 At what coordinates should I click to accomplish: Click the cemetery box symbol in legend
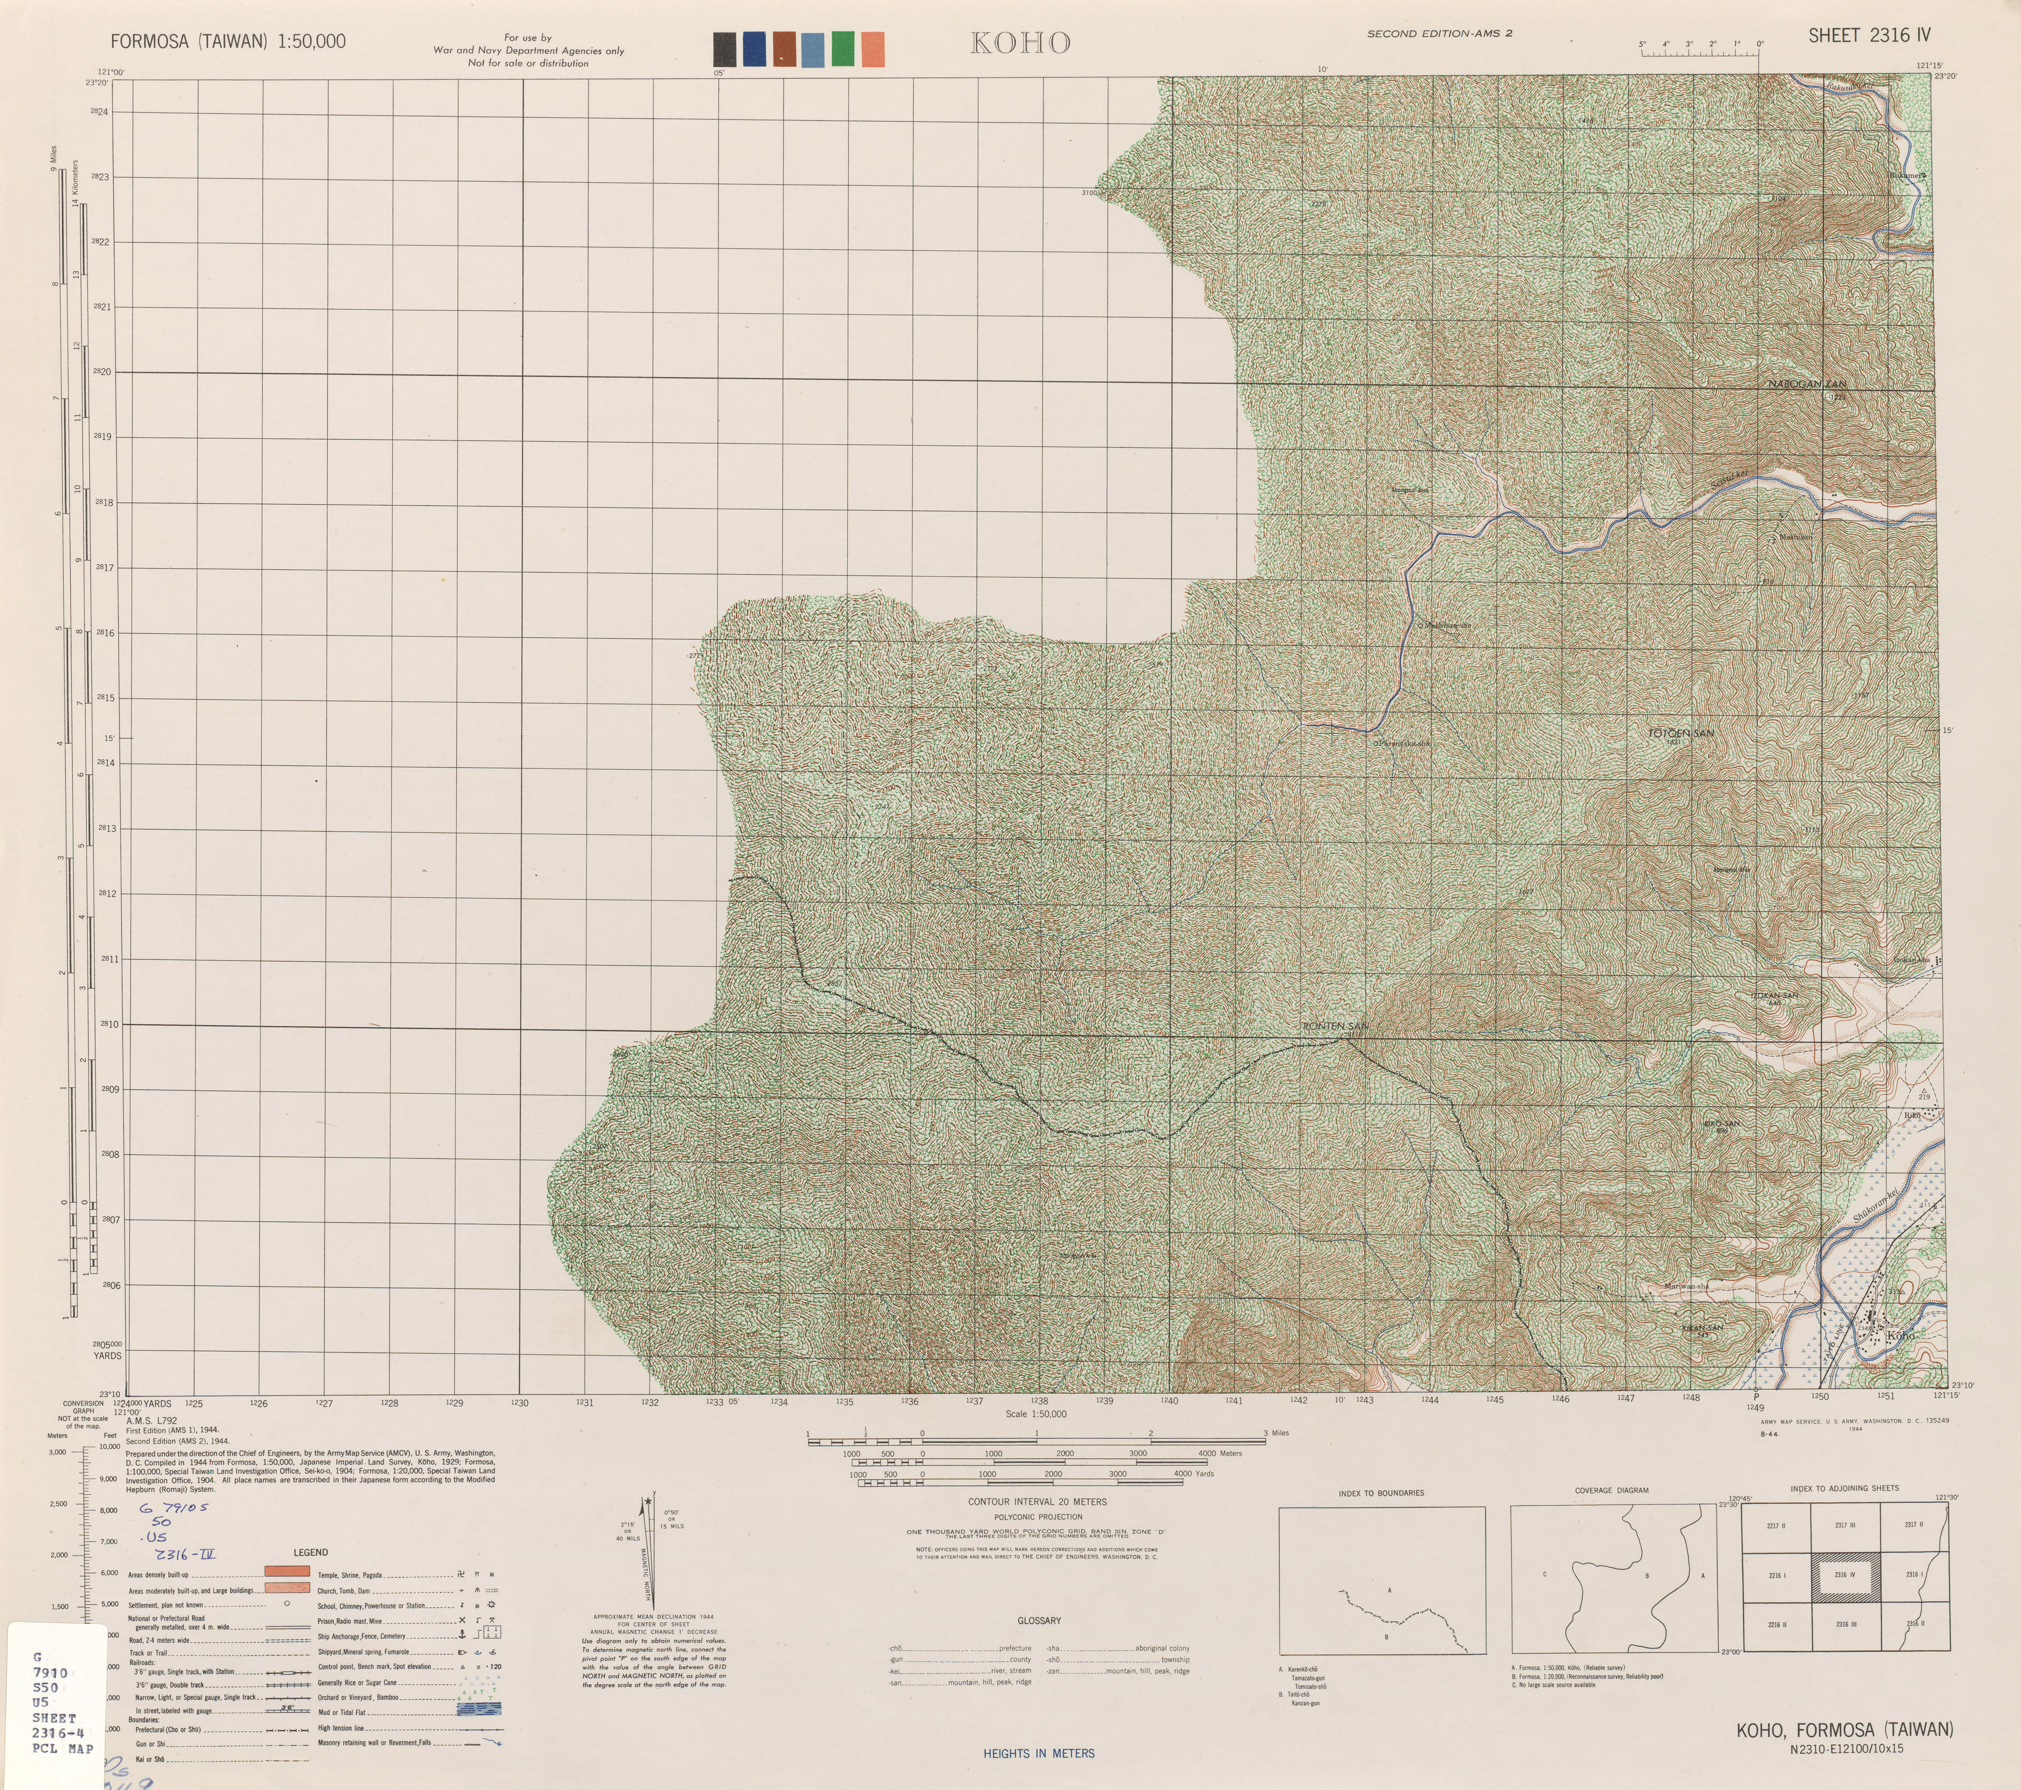click(492, 1633)
